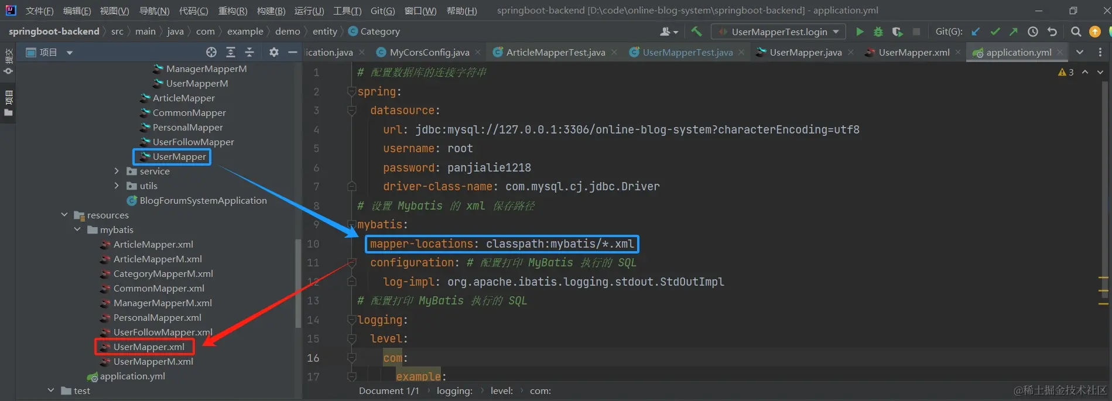Click the orange update notification icon
This screenshot has width=1112, height=401.
(1094, 32)
